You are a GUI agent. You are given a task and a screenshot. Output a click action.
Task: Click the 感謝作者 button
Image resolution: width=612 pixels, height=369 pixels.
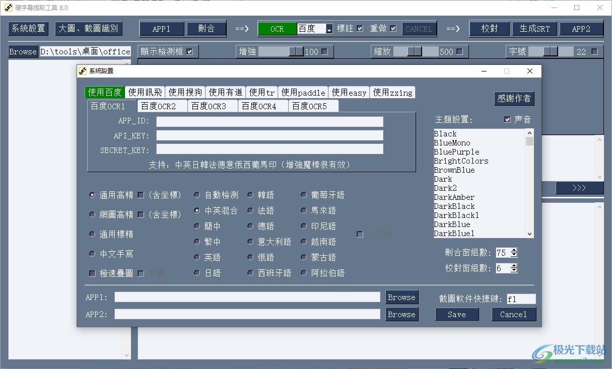pyautogui.click(x=514, y=99)
